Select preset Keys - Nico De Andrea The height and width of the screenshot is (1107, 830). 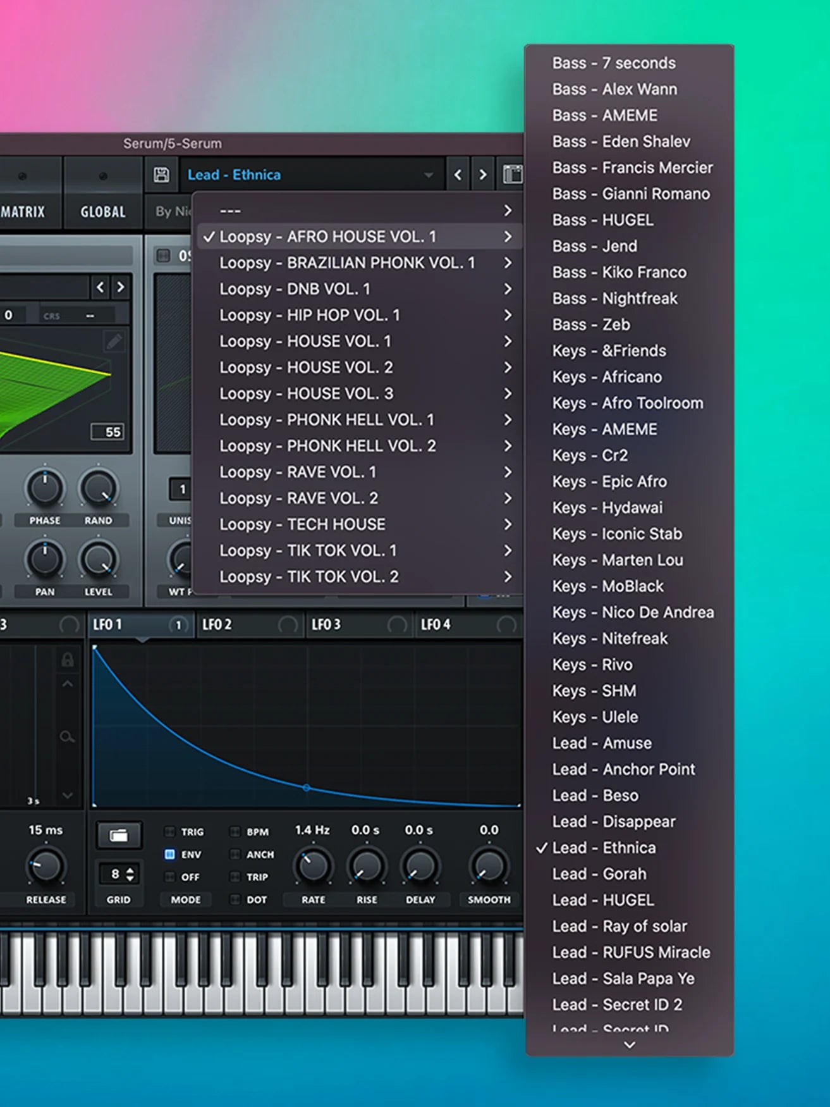click(x=630, y=612)
